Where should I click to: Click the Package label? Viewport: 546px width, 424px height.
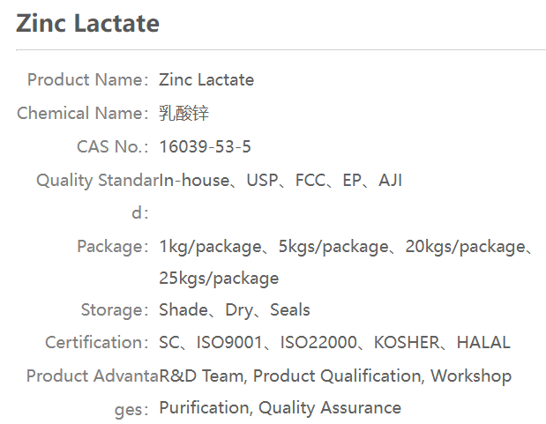click(111, 247)
